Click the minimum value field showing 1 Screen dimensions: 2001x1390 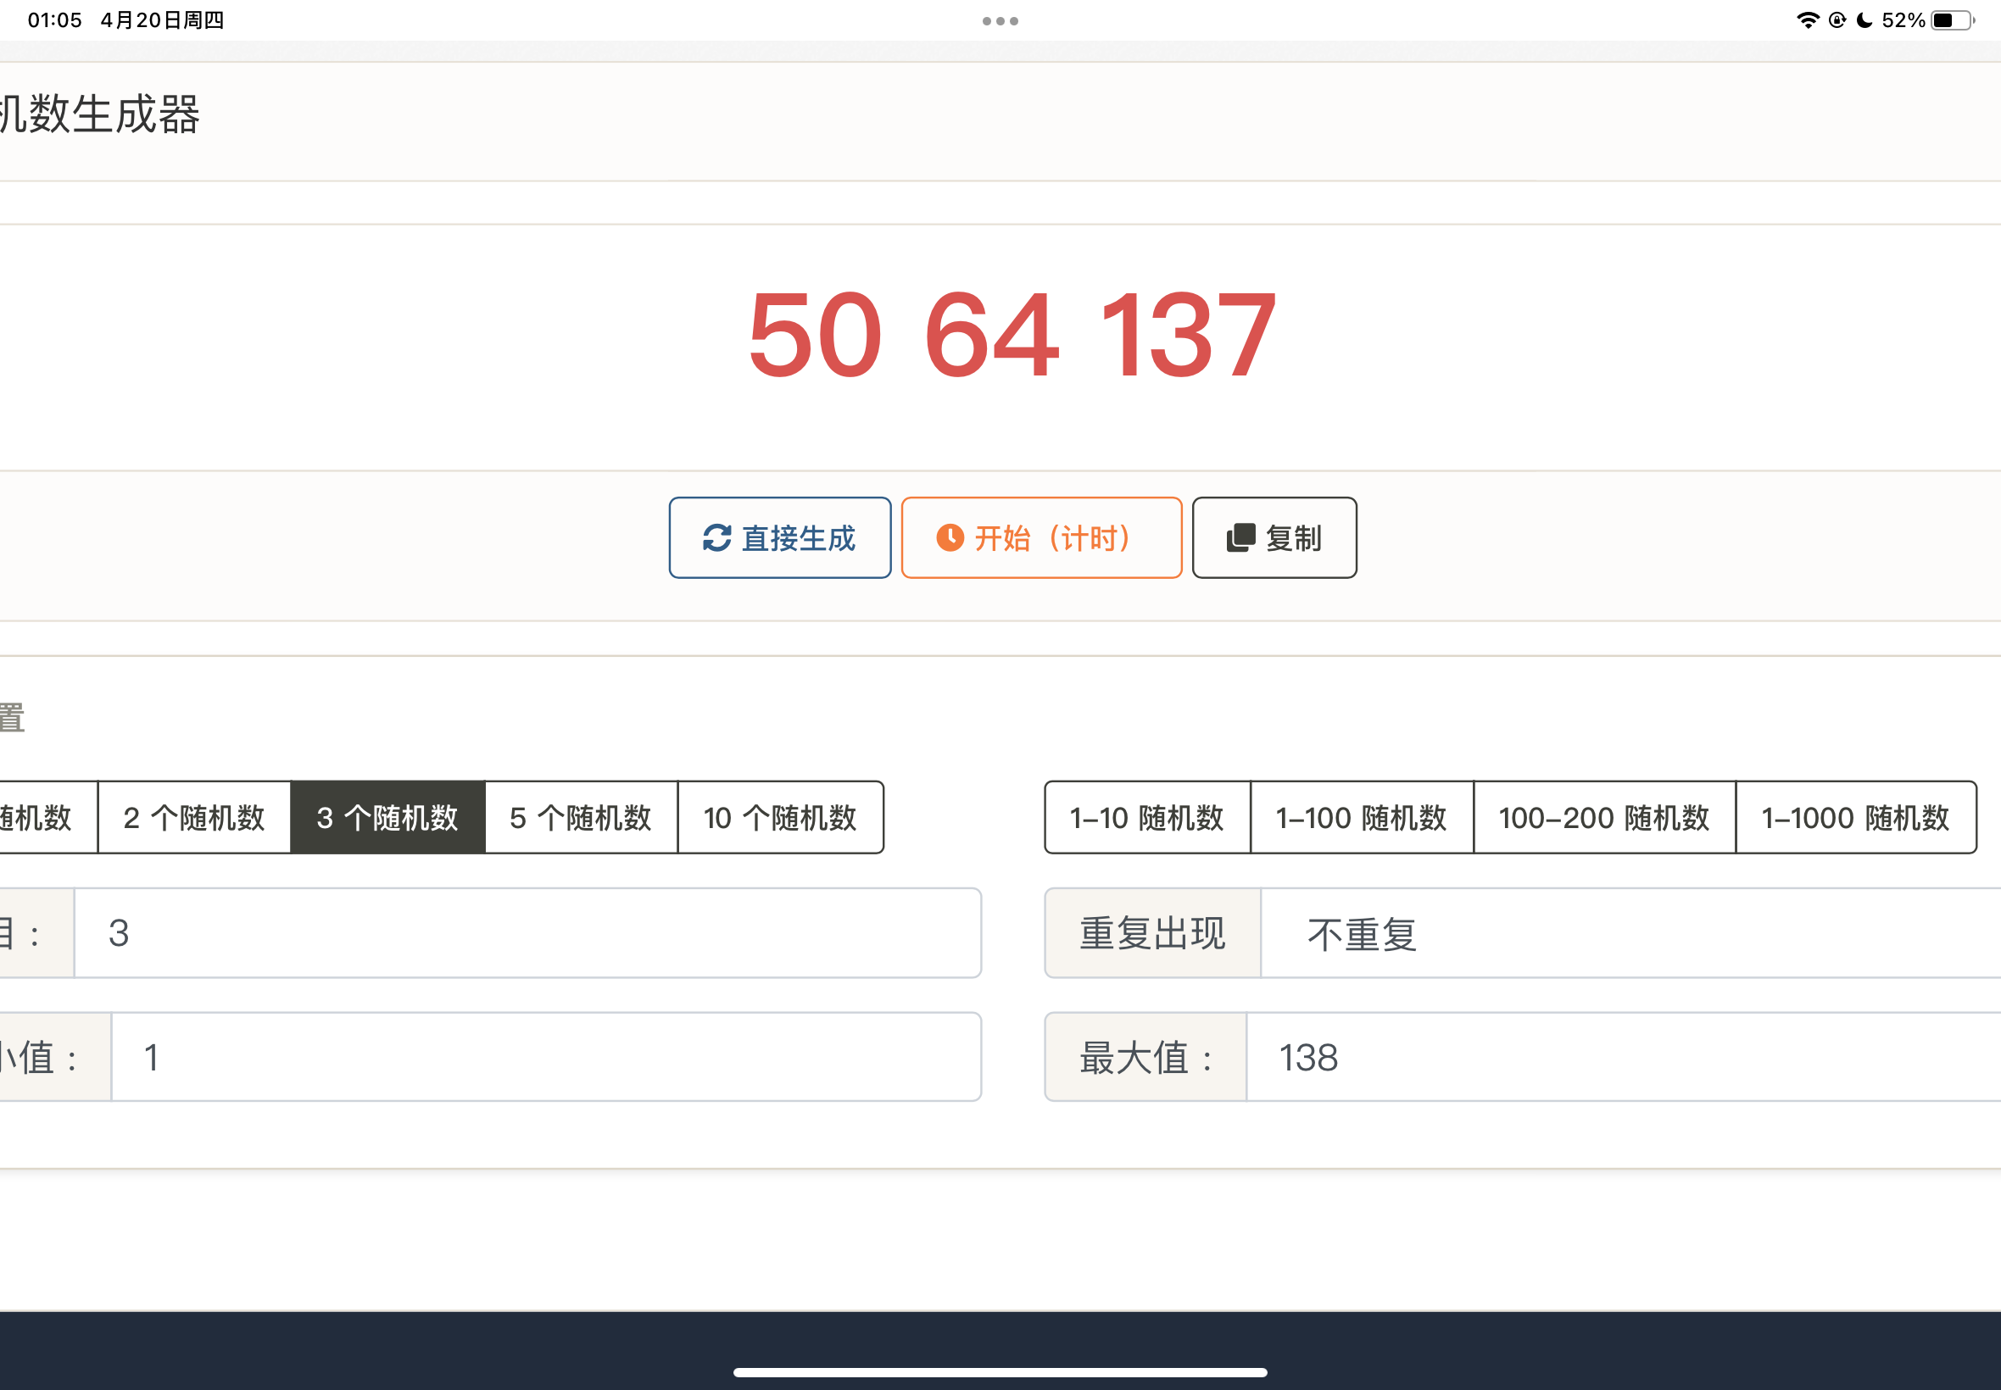pyautogui.click(x=546, y=1057)
